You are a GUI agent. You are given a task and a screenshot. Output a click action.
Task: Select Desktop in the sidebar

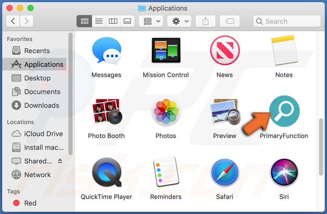pos(34,78)
